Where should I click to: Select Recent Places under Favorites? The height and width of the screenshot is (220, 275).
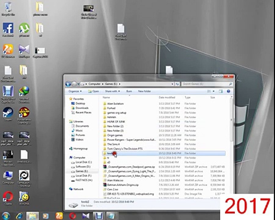tap(81, 112)
